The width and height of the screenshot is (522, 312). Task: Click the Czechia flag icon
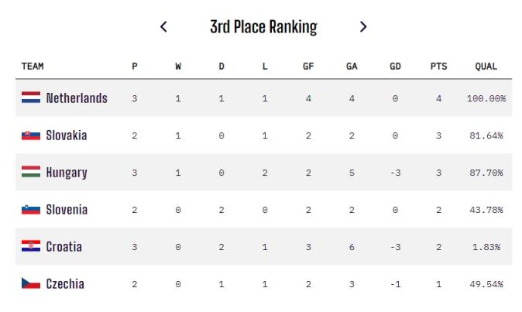31,283
